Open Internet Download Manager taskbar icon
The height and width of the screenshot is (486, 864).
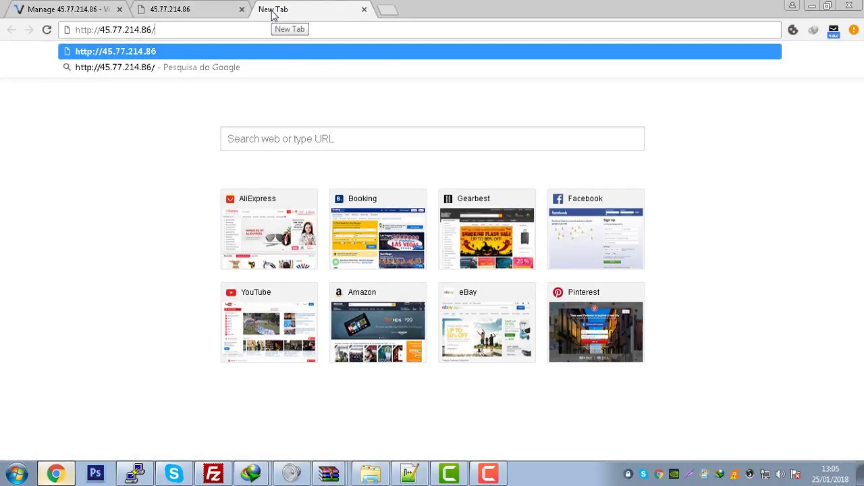[252, 474]
